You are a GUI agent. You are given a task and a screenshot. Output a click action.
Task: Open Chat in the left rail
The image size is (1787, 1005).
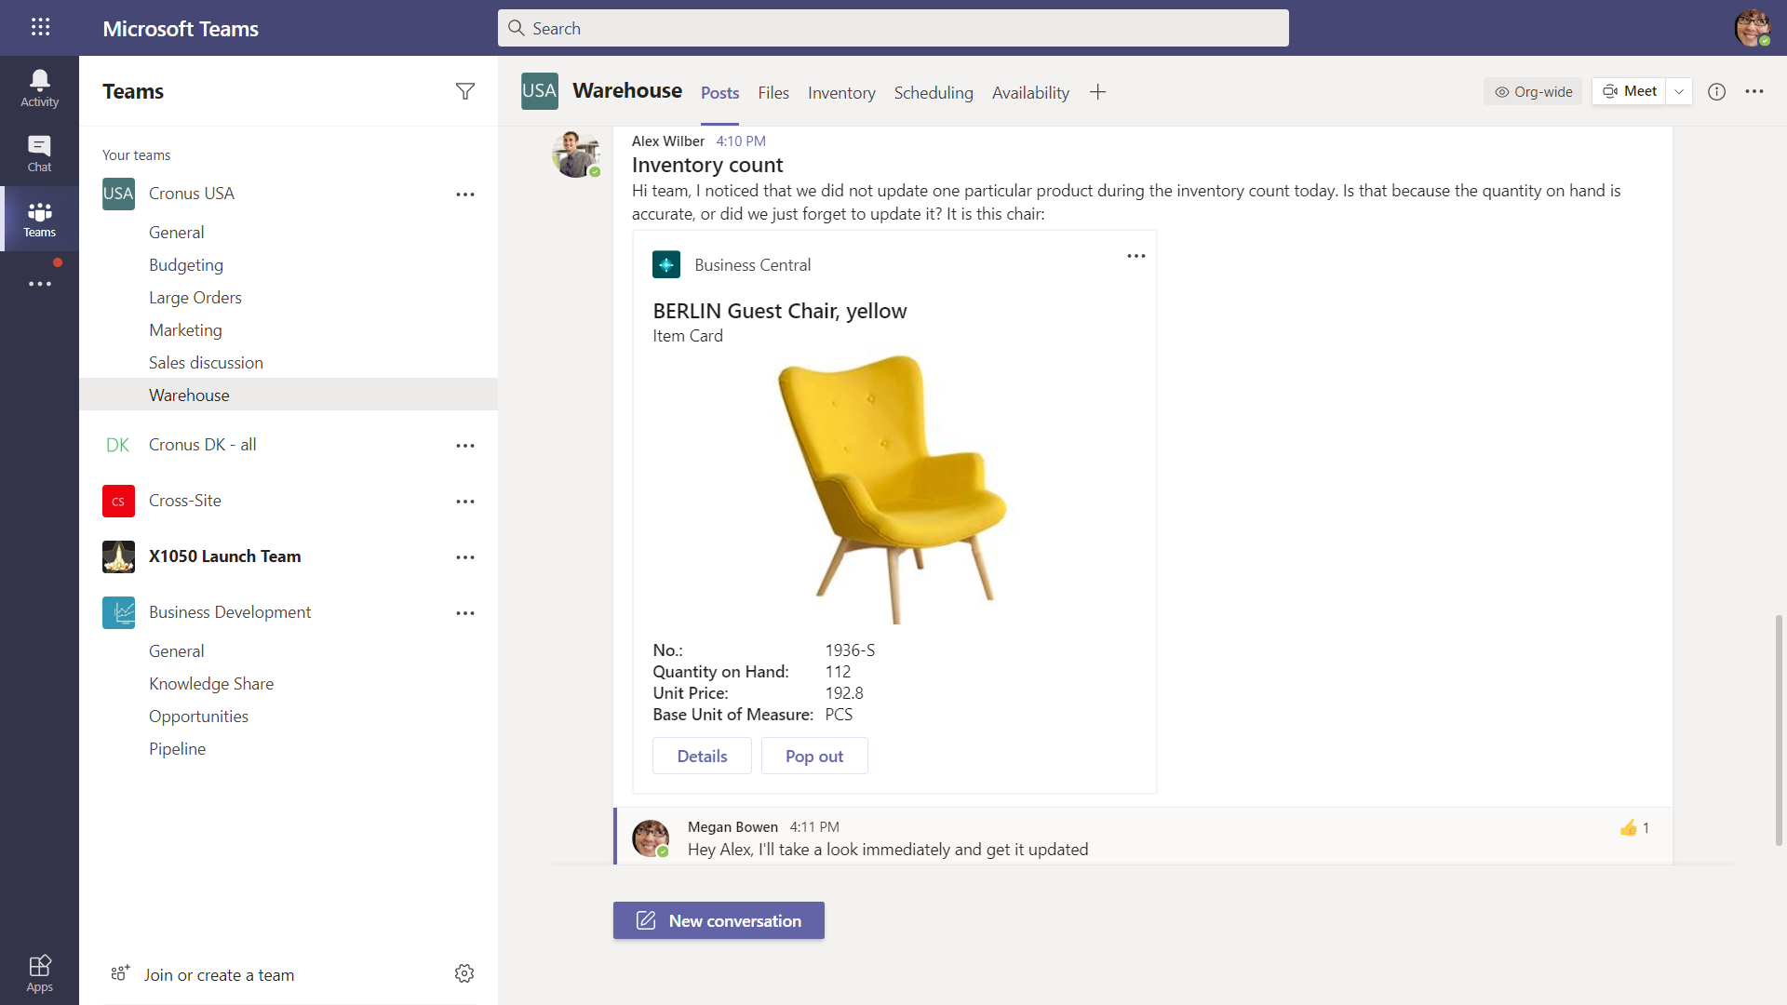point(39,153)
